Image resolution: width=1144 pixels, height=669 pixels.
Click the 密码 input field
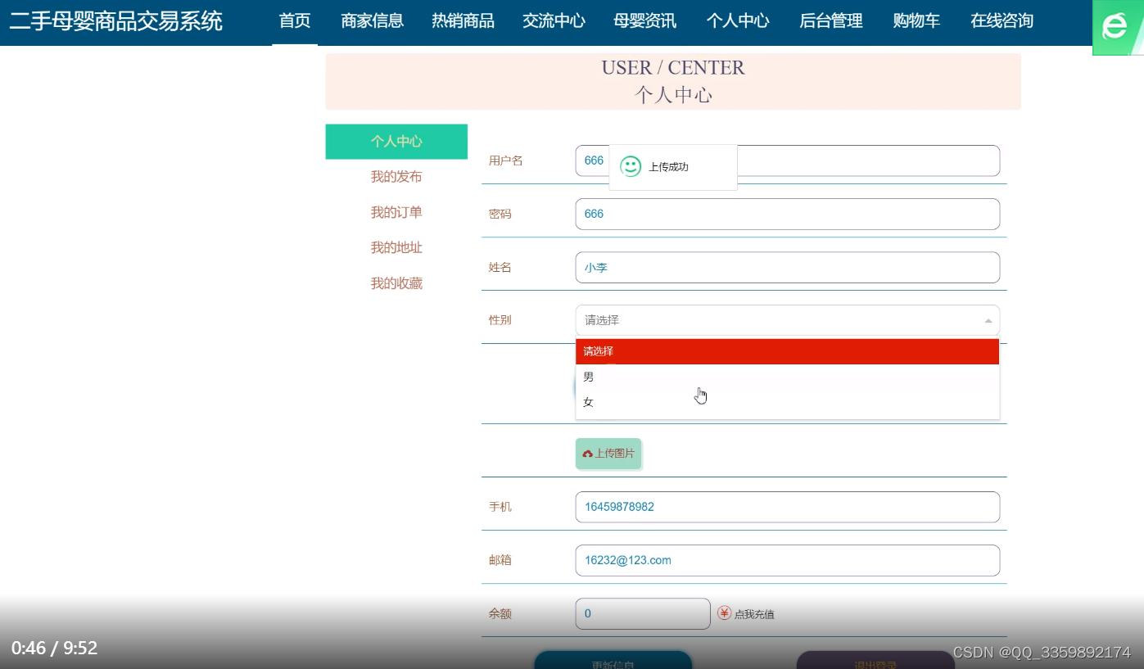[788, 214]
